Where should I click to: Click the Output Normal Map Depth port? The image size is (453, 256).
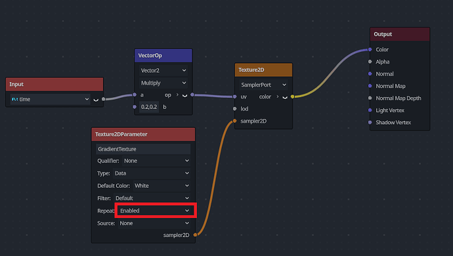pos(370,98)
